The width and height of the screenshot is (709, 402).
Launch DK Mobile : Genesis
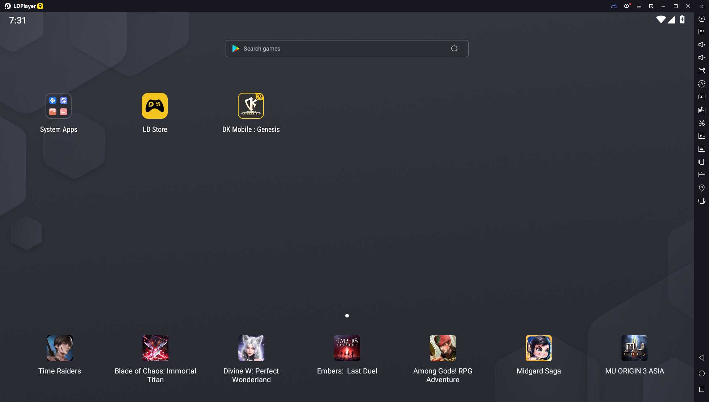tap(251, 106)
